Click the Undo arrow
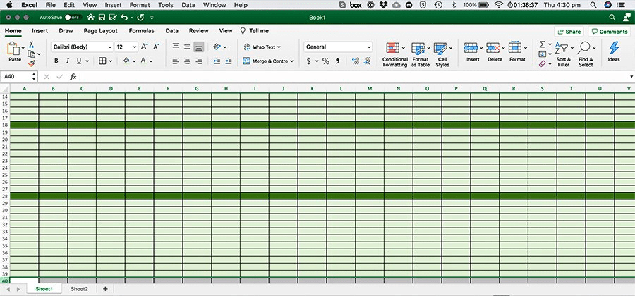This screenshot has width=635, height=296. coord(125,18)
